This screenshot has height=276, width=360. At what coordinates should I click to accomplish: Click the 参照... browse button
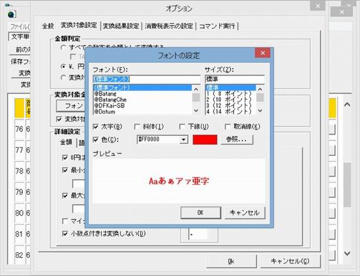(237, 140)
